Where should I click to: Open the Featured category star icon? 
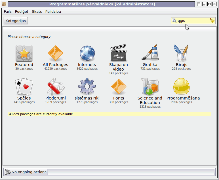[x=24, y=53]
